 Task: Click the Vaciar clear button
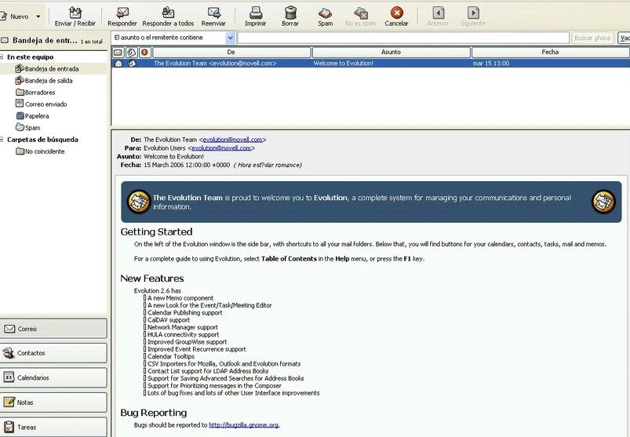624,38
